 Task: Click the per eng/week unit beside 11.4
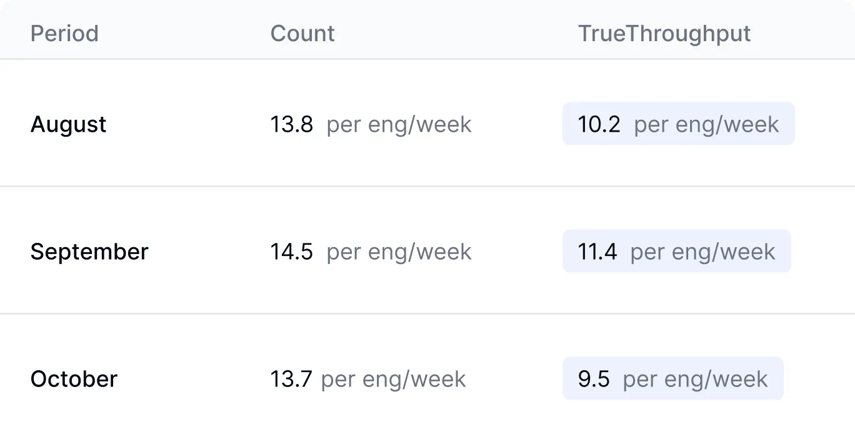[702, 252]
